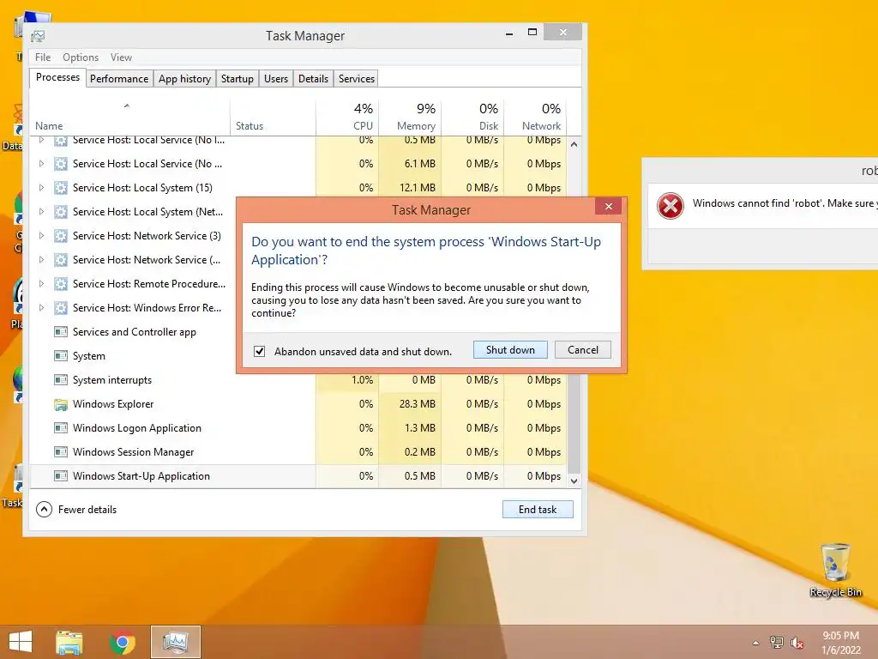878x659 pixels.
Task: Open the Options menu
Action: (81, 57)
